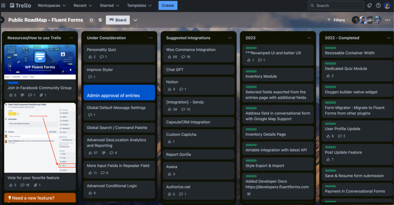Viewport: 394px width, 205px height.
Task: Open the Starred dropdown menu
Action: [x=109, y=5]
